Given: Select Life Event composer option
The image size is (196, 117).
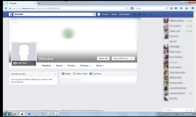Looking at the screenshot, I should [95, 74].
